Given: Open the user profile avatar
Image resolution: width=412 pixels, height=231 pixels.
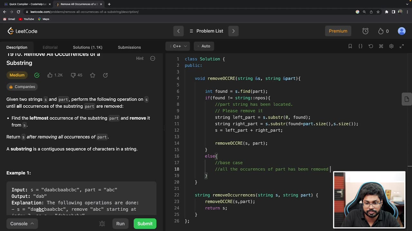Looking at the screenshot, I should pyautogui.click(x=401, y=31).
